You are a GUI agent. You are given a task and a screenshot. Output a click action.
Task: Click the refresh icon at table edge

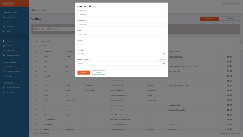(x=240, y=47)
